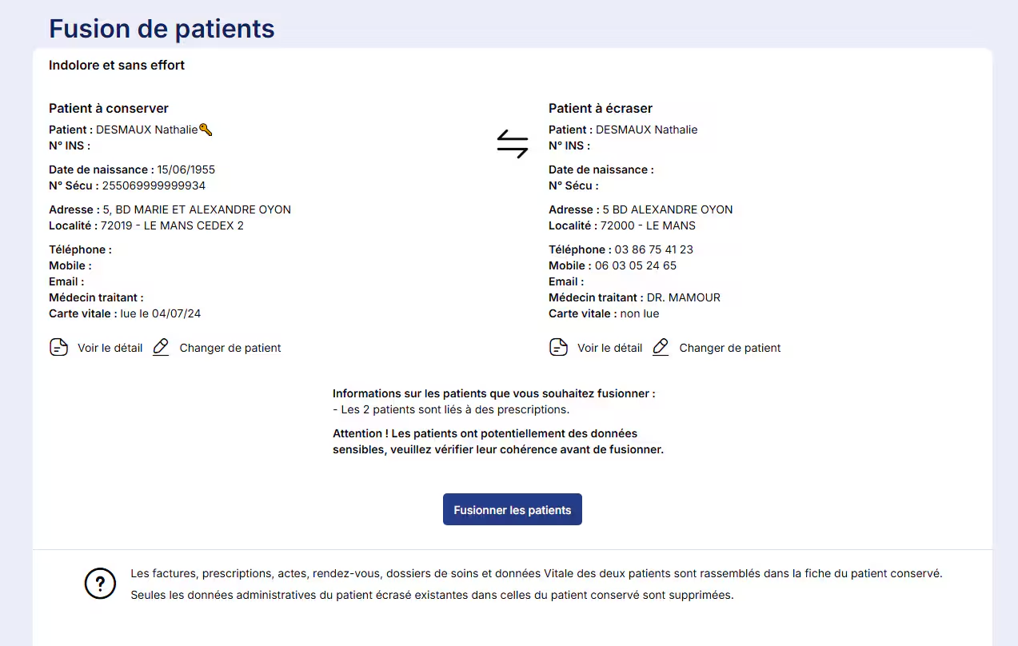Open "Voir le détail" for patient à écraser

coord(609,348)
